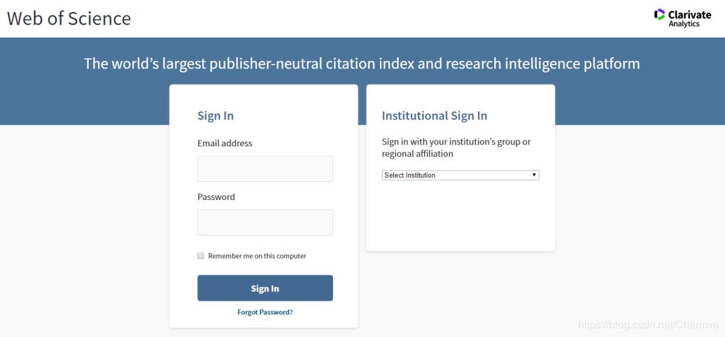Click the "Sign In" card heading
725x337 pixels.
pos(215,115)
